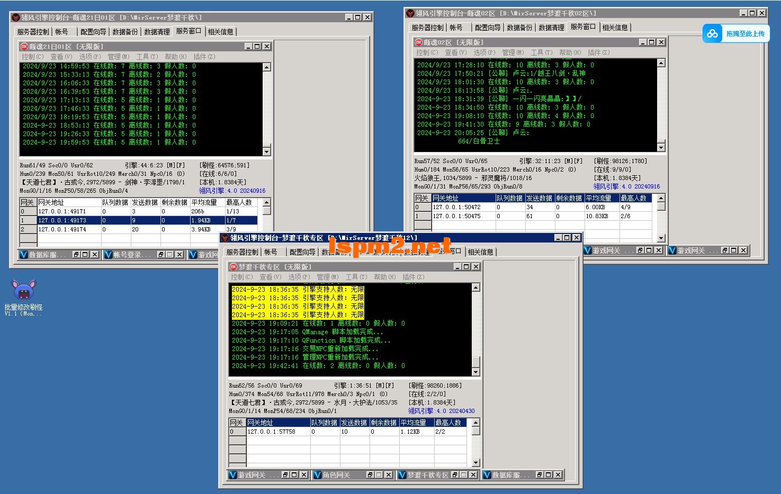Click the V icon on minimized 帐号登录 window
781x494 pixels.
[109, 255]
